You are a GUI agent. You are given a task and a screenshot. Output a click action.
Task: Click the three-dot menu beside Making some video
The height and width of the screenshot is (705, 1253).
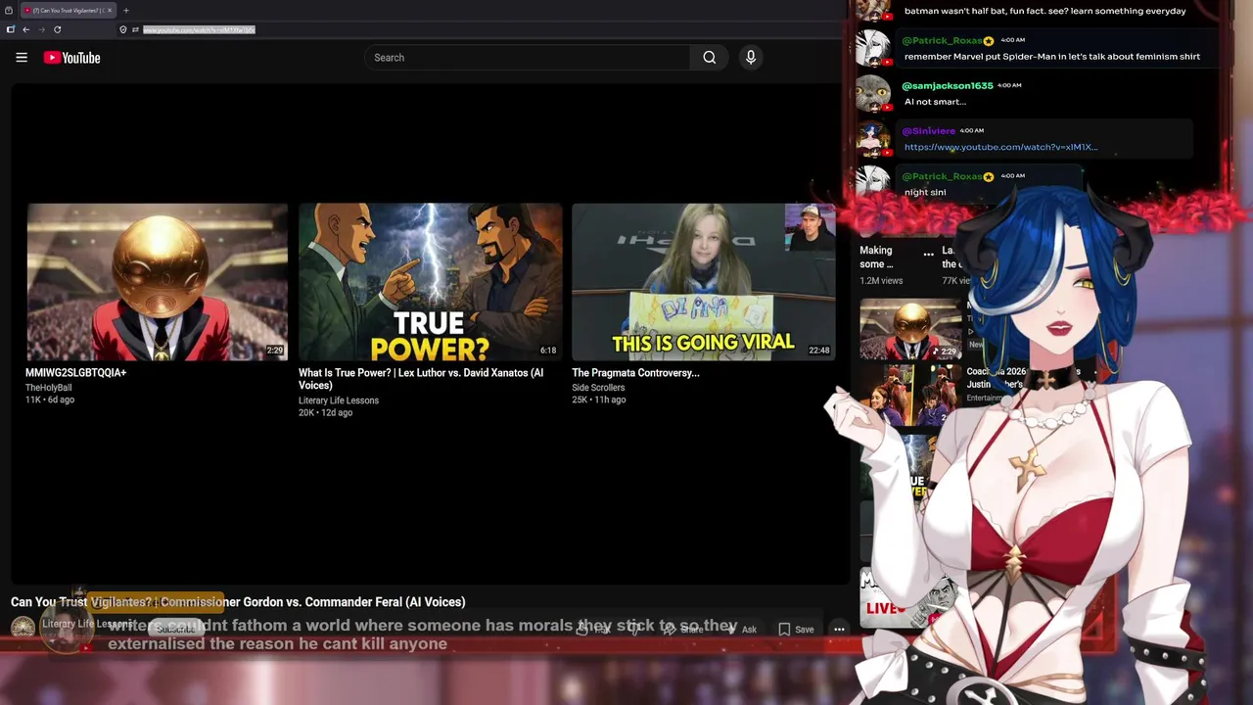point(928,255)
